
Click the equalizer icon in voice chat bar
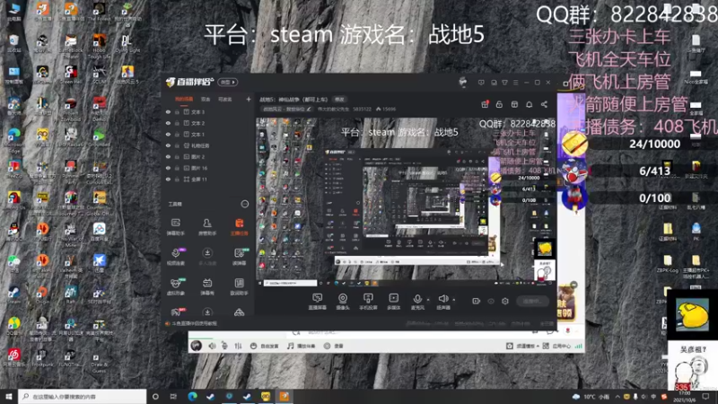click(x=238, y=346)
